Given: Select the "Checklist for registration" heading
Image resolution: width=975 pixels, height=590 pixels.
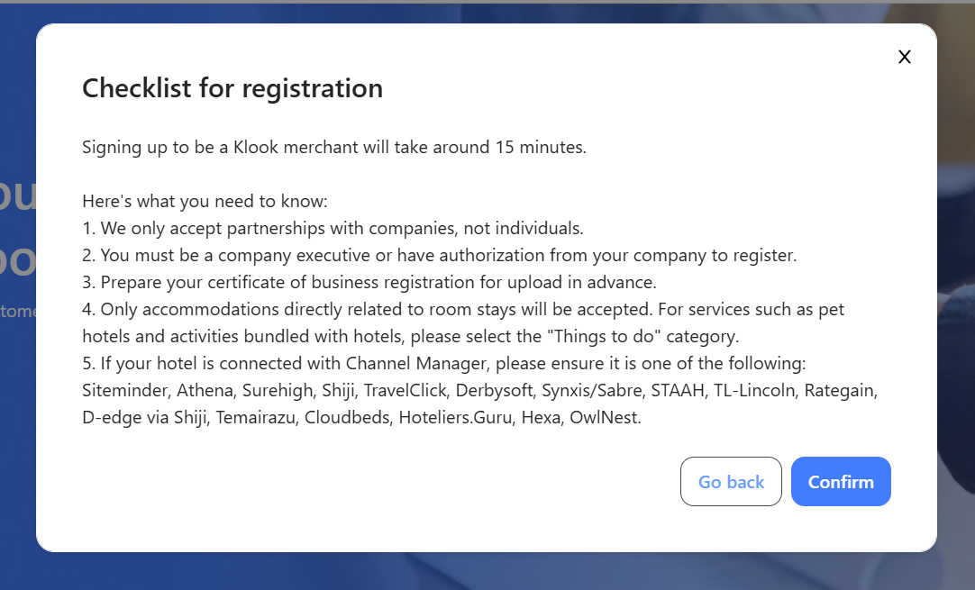Looking at the screenshot, I should pyautogui.click(x=232, y=88).
